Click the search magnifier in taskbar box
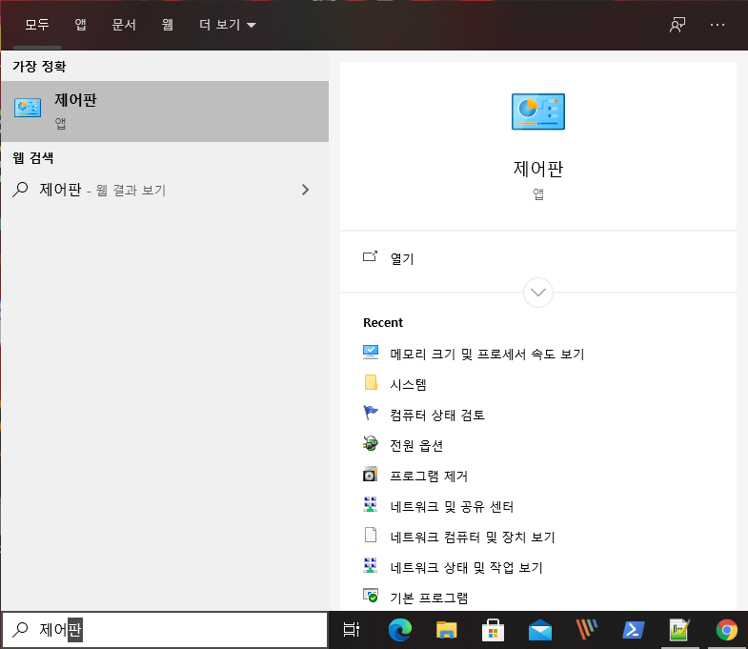Image resolution: width=748 pixels, height=649 pixels. (x=20, y=629)
